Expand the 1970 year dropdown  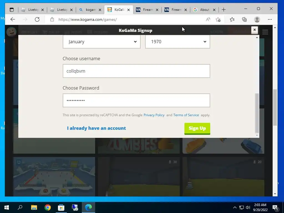click(177, 42)
